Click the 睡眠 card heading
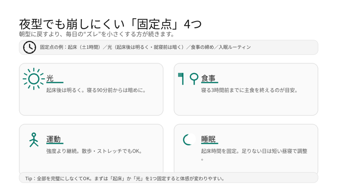 (208, 139)
